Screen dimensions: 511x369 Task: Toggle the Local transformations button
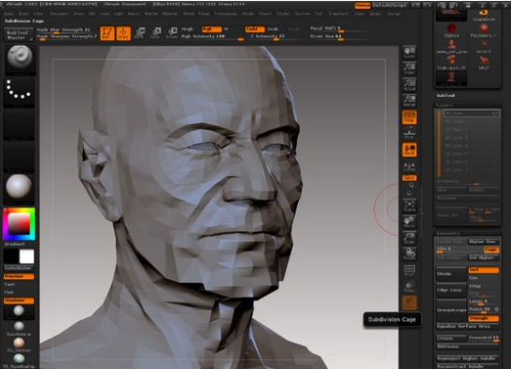[409, 149]
